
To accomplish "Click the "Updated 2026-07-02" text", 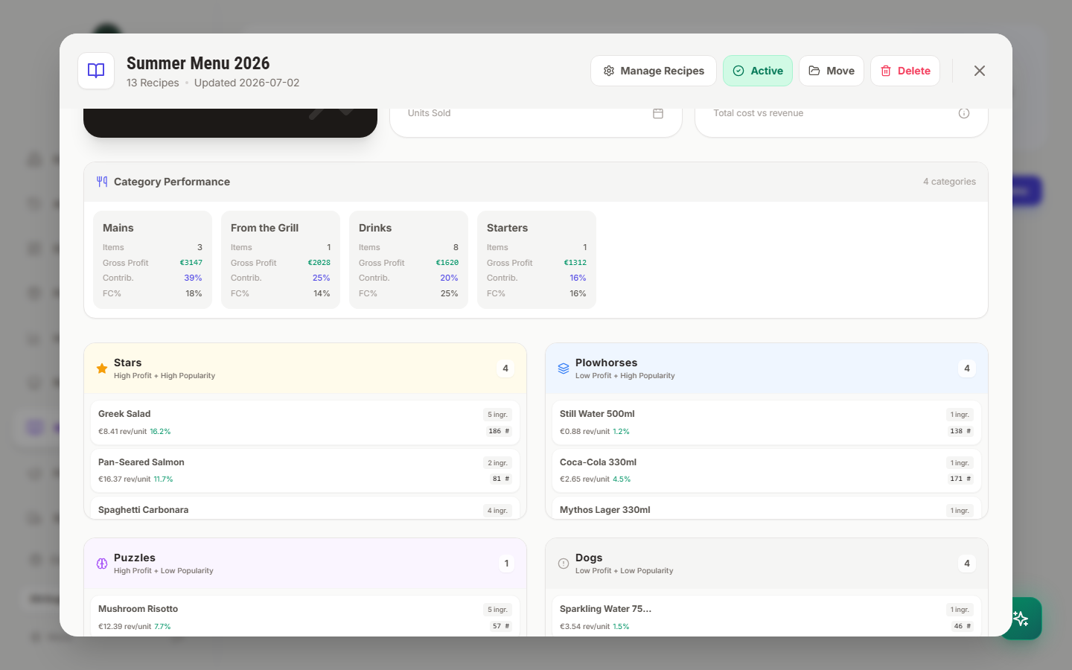I will pos(246,83).
